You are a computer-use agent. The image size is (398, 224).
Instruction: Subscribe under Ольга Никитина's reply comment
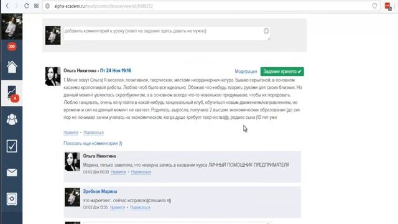[141, 172]
